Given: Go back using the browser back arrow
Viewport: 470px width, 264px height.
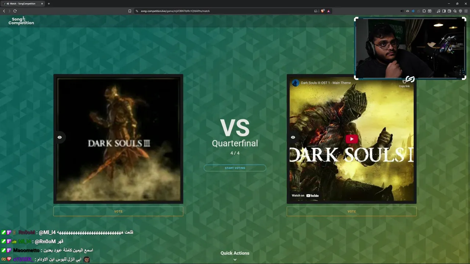Looking at the screenshot, I should [x=4, y=11].
